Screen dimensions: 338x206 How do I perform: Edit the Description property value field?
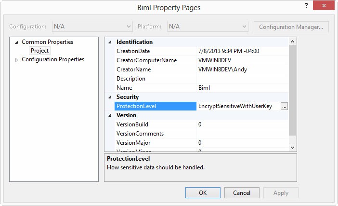pos(242,79)
